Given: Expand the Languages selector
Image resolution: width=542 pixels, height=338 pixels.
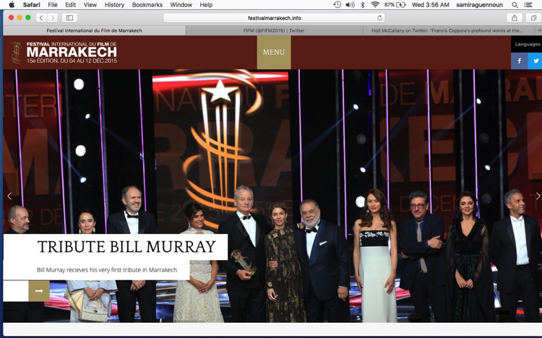Looking at the screenshot, I should pos(527,44).
